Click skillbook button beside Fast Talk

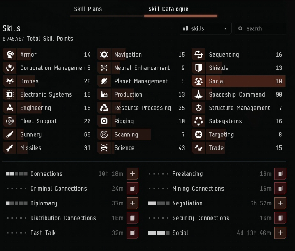click(132, 233)
